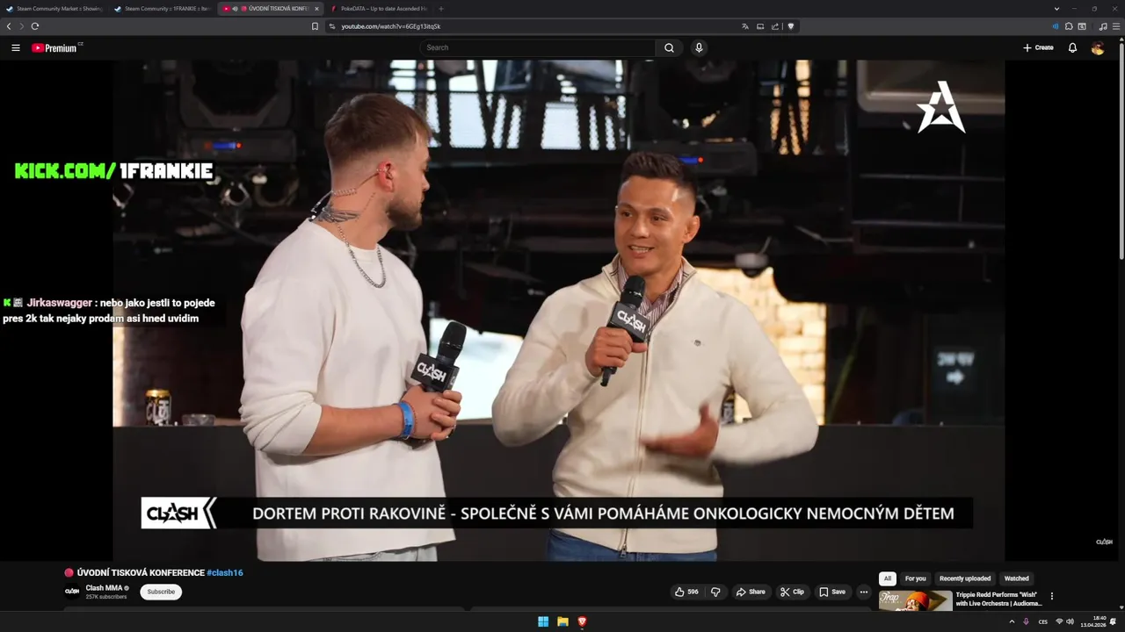Click the #clash16 hashtag link
Image resolution: width=1125 pixels, height=632 pixels.
[225, 572]
